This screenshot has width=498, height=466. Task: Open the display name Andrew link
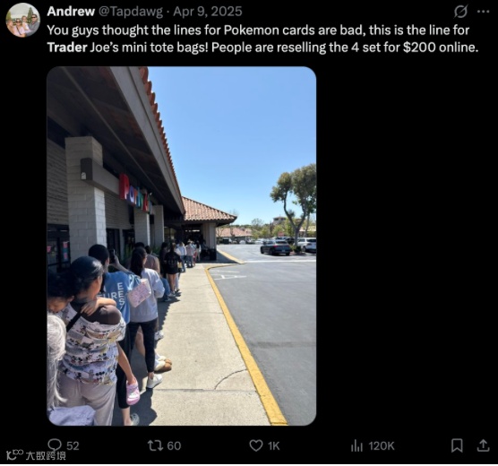click(71, 12)
